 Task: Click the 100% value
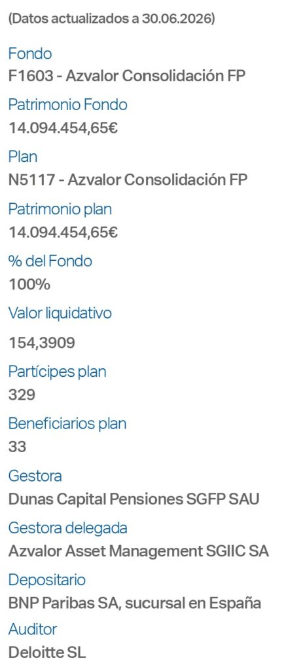29,284
